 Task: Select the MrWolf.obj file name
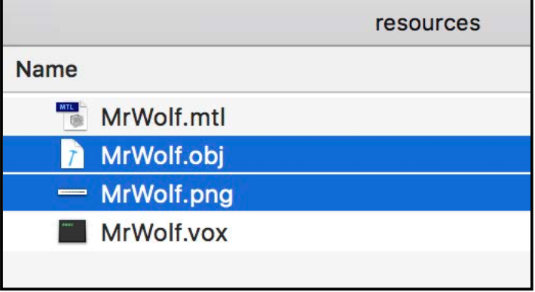click(x=163, y=156)
